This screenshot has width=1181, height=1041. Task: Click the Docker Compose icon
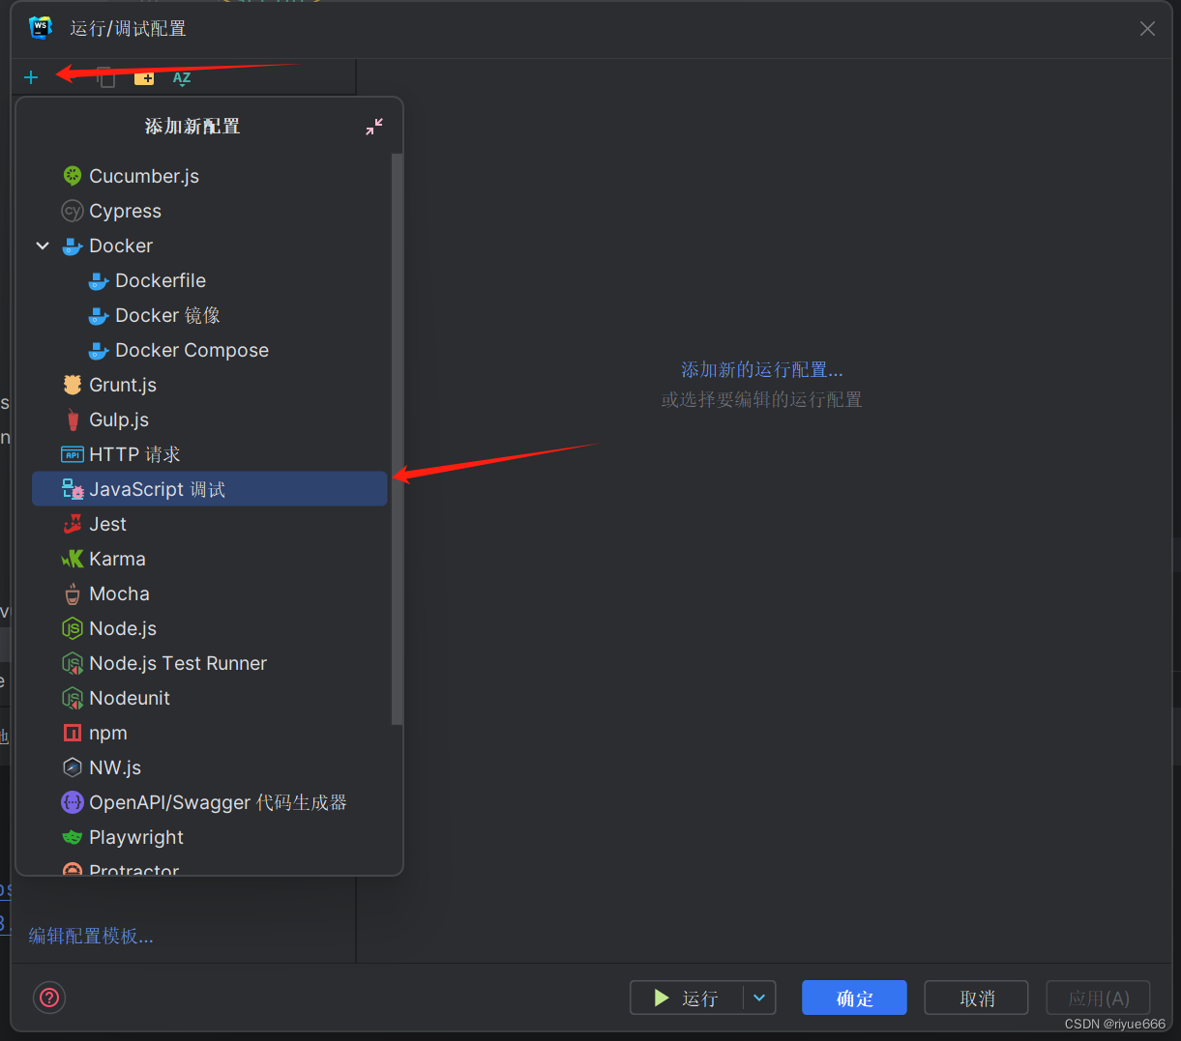pos(99,350)
